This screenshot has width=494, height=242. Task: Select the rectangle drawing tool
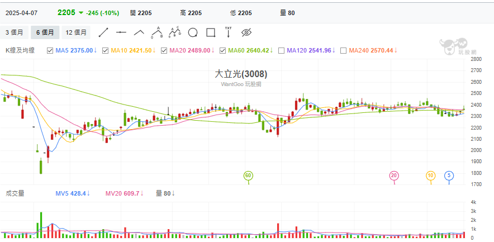click(x=211, y=32)
